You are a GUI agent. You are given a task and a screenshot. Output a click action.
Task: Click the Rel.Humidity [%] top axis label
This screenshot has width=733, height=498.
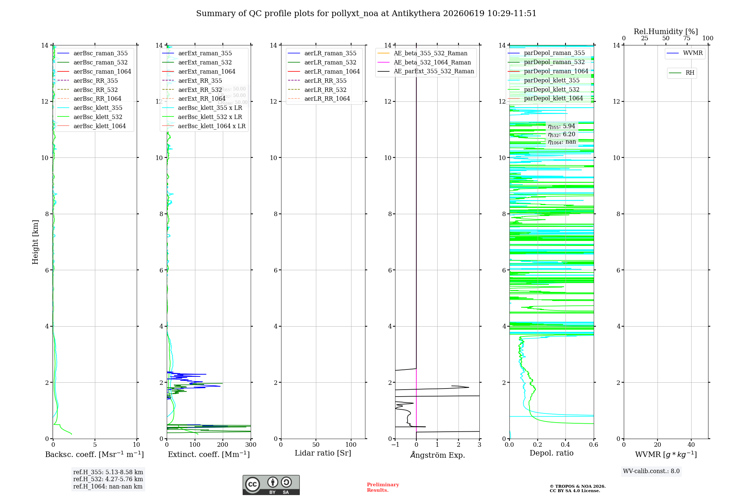[666, 31]
